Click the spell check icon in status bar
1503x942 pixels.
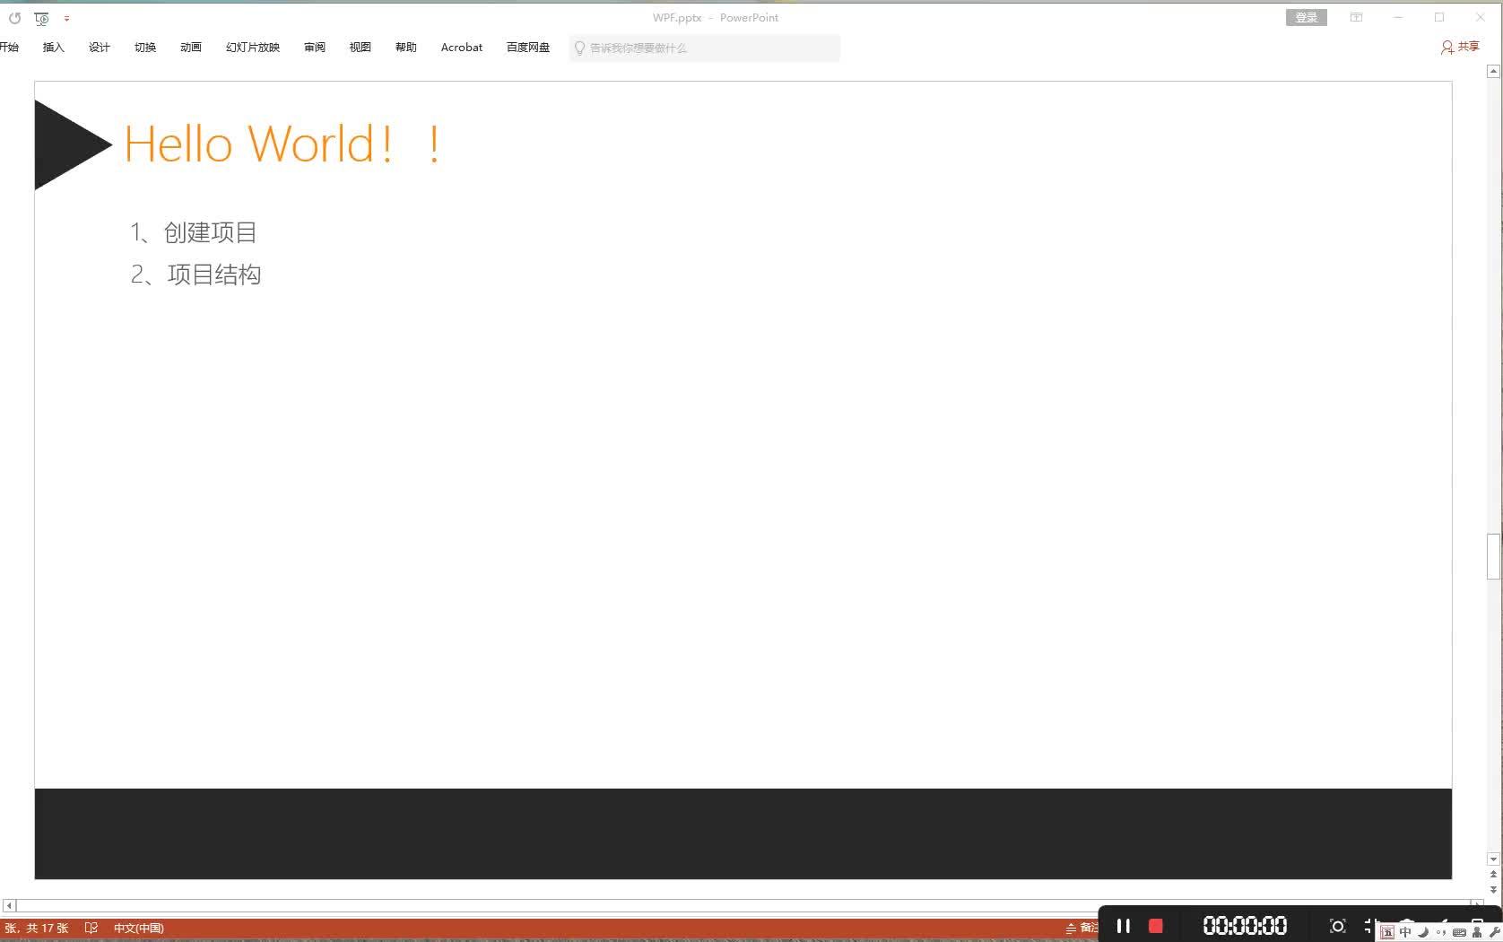[91, 929]
